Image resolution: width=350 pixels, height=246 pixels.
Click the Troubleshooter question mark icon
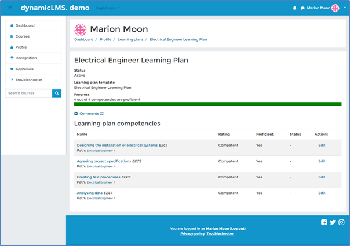[x=12, y=80]
